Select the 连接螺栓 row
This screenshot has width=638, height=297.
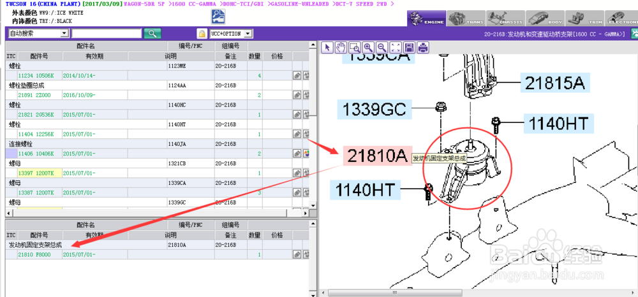click(157, 144)
